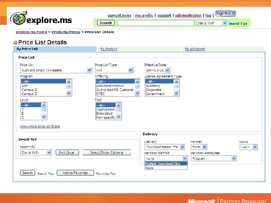Image resolution: width=271 pixels, height=203 pixels.
Task: Open the administration link
Action: click(x=188, y=15)
